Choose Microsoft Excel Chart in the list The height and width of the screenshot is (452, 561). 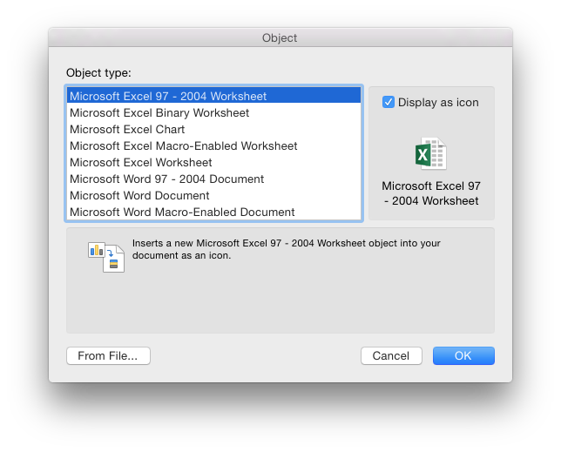[x=213, y=129]
